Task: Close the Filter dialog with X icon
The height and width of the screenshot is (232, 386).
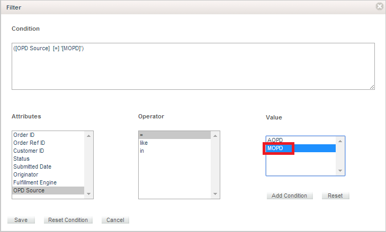Action: 379,7
